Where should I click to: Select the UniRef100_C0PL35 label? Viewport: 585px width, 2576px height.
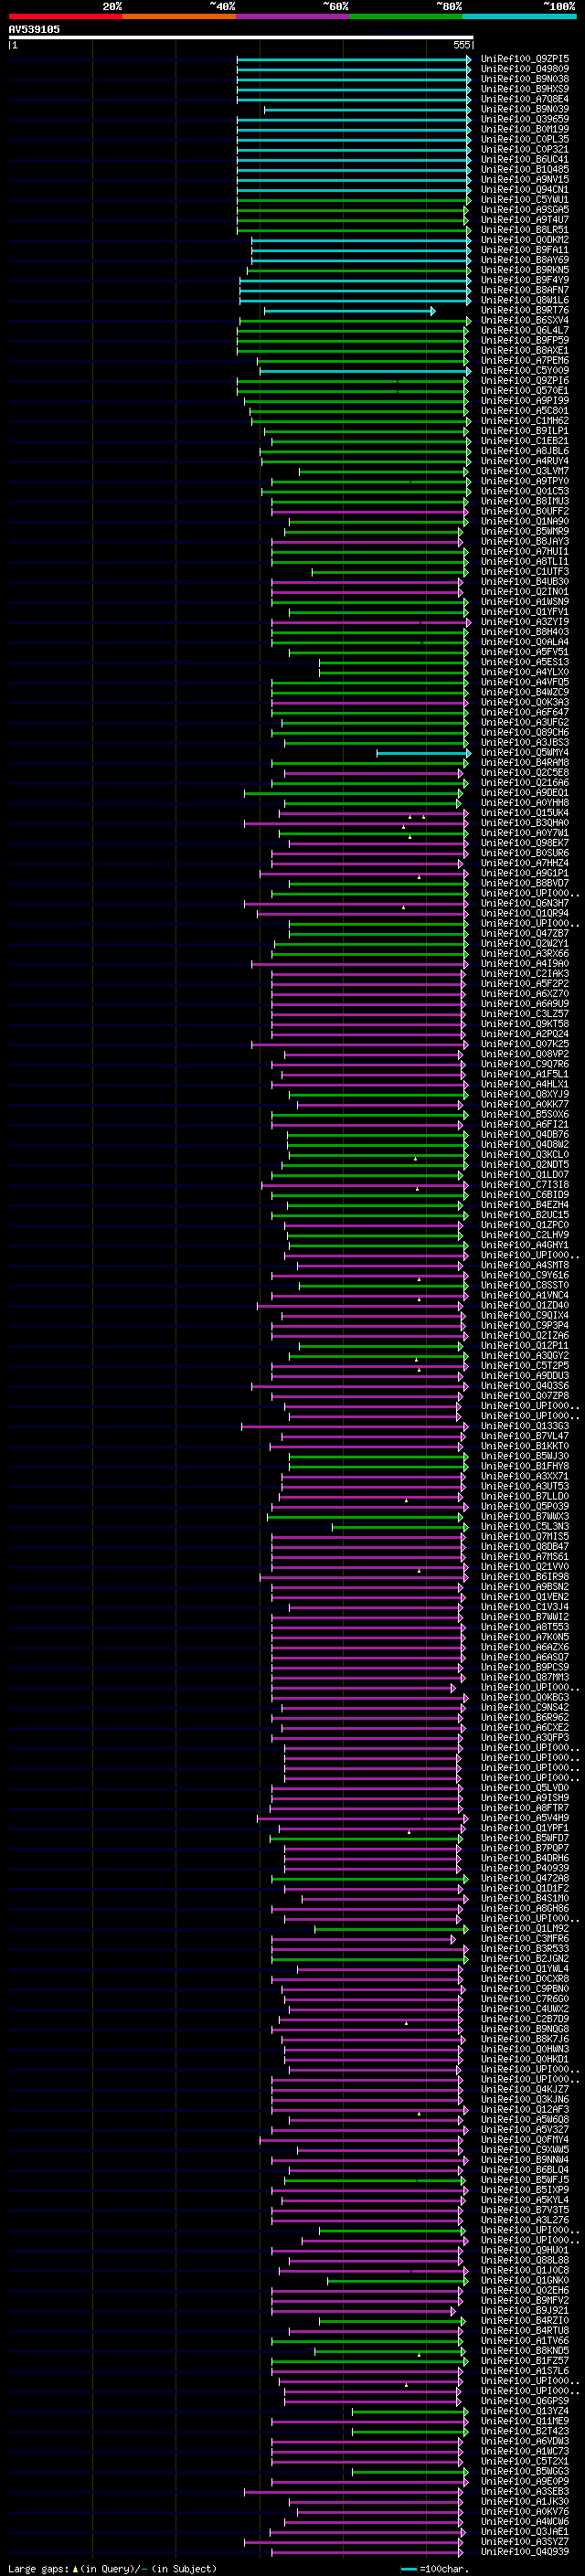pyautogui.click(x=524, y=139)
